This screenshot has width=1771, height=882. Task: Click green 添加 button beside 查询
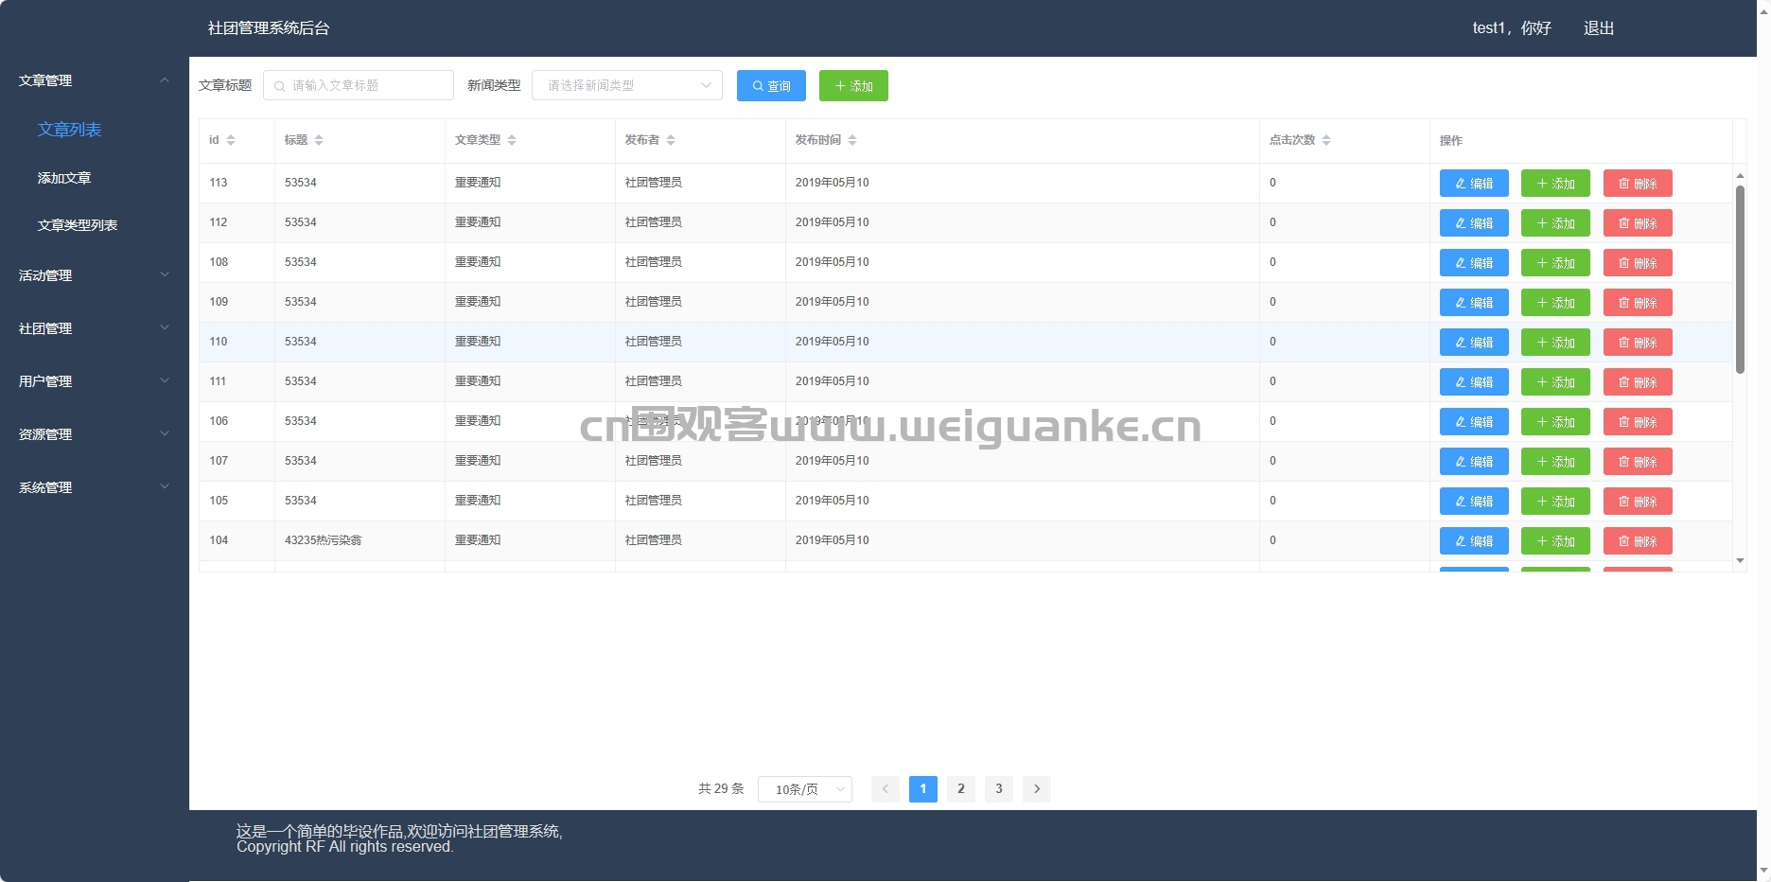853,86
